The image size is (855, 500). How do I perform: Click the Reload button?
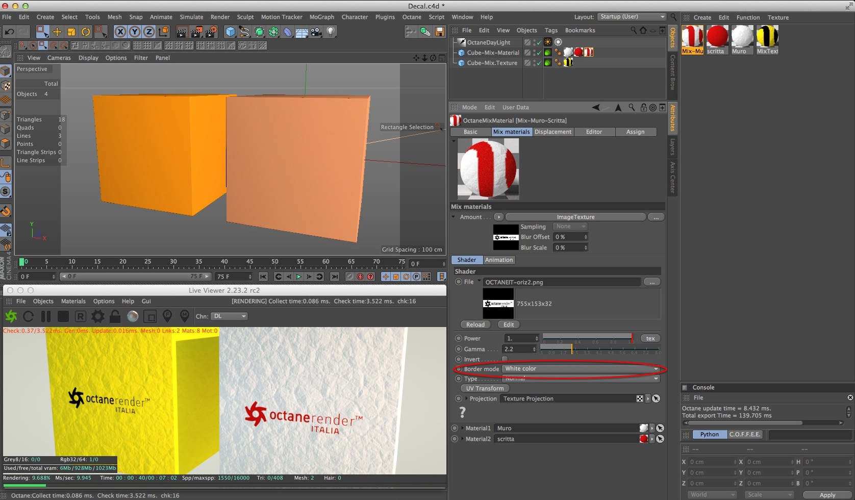(475, 324)
